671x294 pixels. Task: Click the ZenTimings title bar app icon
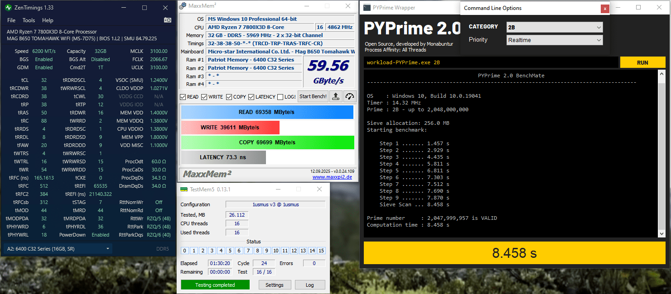click(x=9, y=8)
